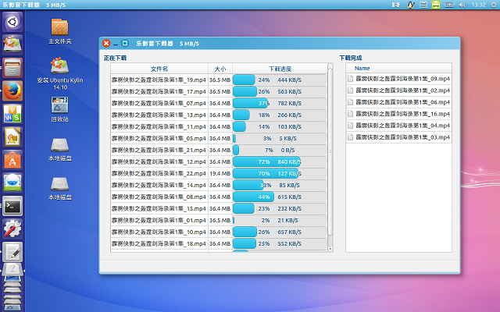Open the Youker assistant dock icon
The image size is (500, 312).
(12, 183)
